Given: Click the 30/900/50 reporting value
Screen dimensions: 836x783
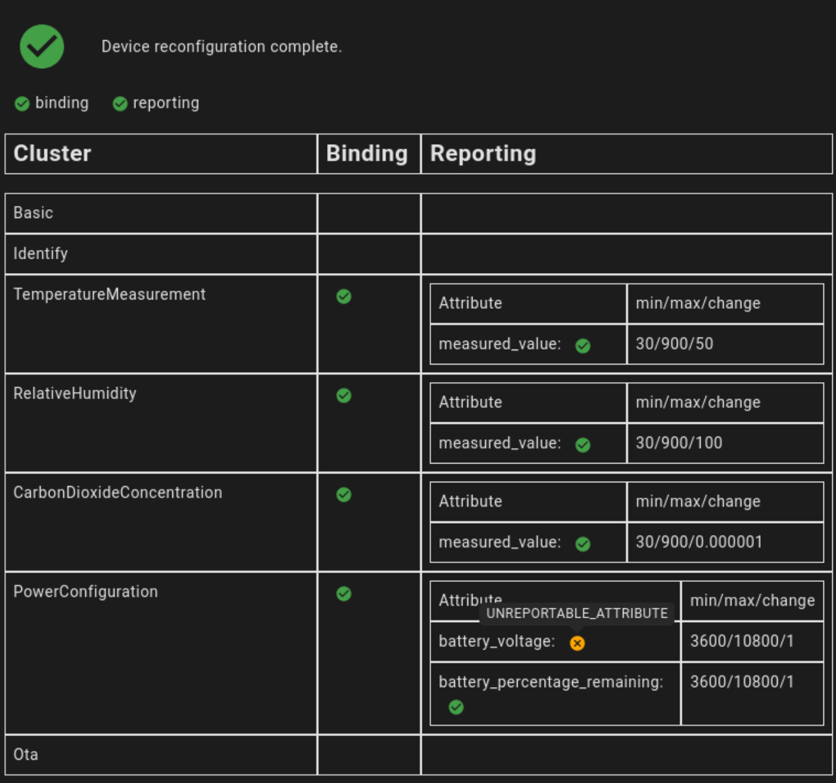Looking at the screenshot, I should 674,343.
